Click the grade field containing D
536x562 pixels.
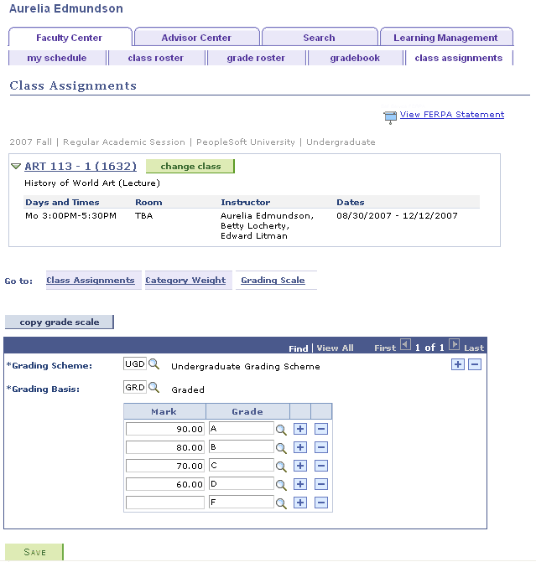tap(242, 484)
